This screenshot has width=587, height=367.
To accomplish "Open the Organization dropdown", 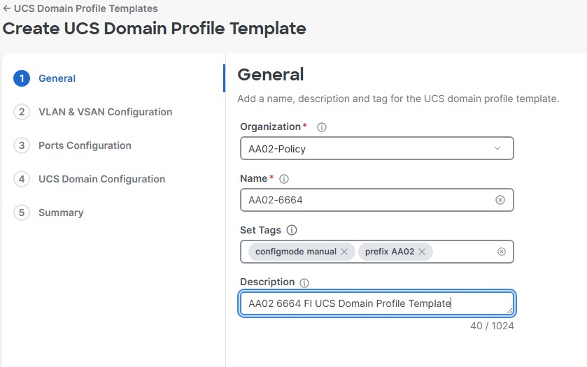I will click(377, 148).
